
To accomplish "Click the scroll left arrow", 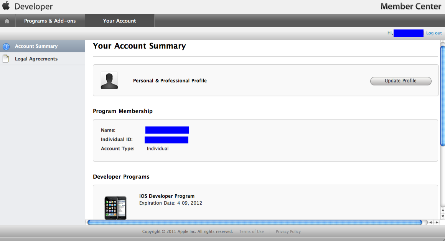I will pyautogui.click(x=430, y=223).
